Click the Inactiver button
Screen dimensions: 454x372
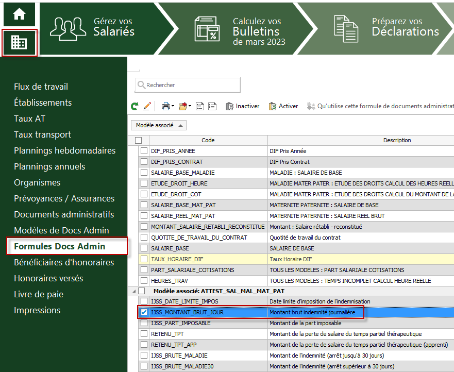[x=243, y=106]
